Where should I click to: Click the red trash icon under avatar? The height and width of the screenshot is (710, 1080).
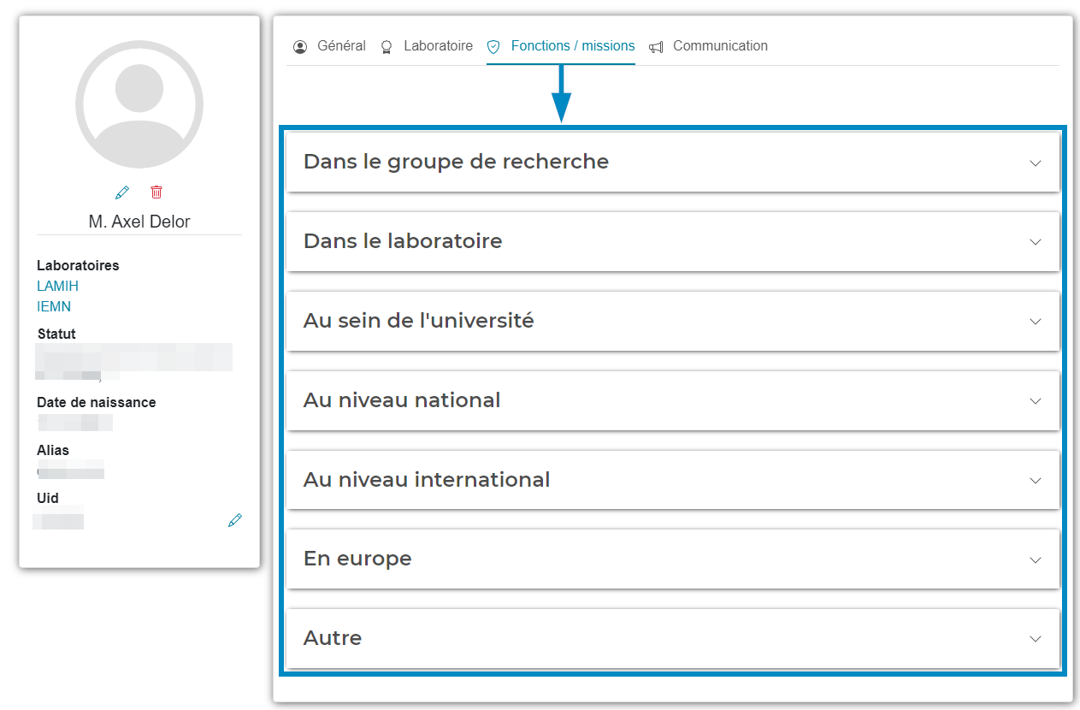coord(156,192)
